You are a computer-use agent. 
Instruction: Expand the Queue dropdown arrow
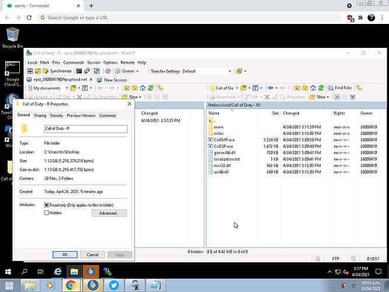137,71
